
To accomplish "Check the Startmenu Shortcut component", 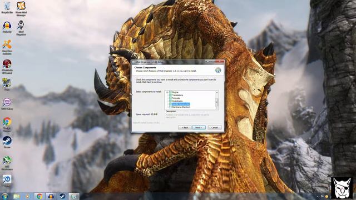I will coord(170,107).
